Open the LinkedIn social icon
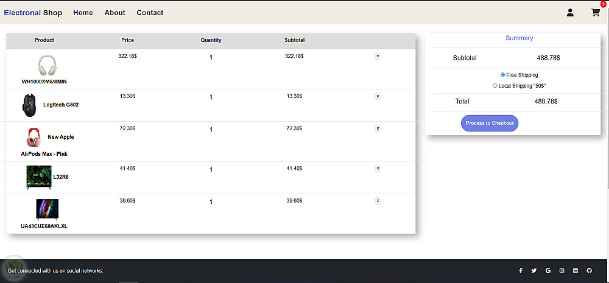 (576, 271)
